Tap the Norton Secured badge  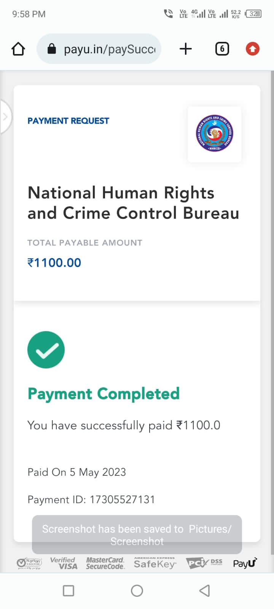pyautogui.click(x=30, y=563)
